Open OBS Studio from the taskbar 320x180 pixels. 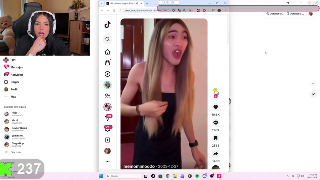coord(212,176)
